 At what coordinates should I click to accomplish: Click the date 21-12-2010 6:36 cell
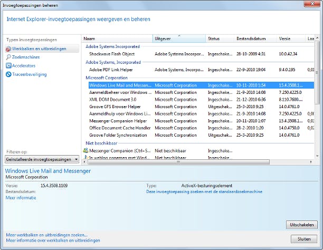pos(251,100)
